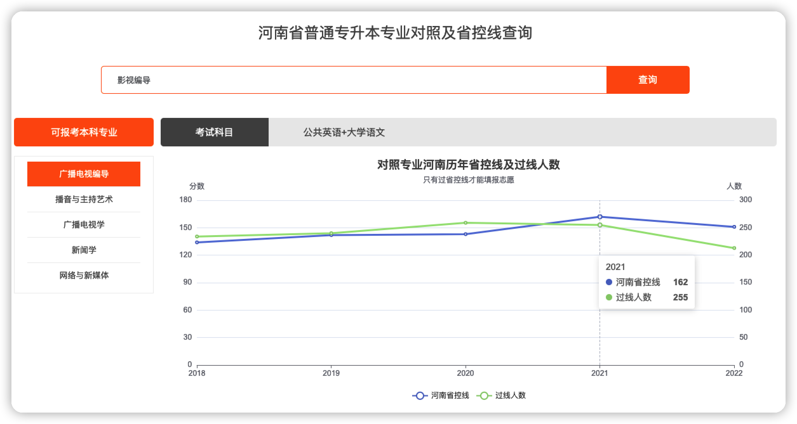Click the chart title 对照专业河南历年省控线及过线人数
Viewport: 797px width, 424px height.
click(469, 165)
